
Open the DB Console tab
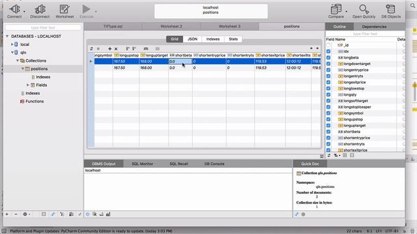tap(214, 164)
